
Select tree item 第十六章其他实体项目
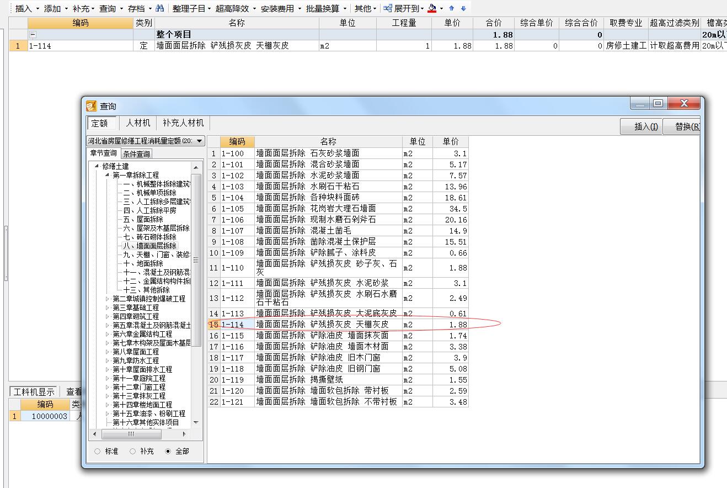coord(146,422)
